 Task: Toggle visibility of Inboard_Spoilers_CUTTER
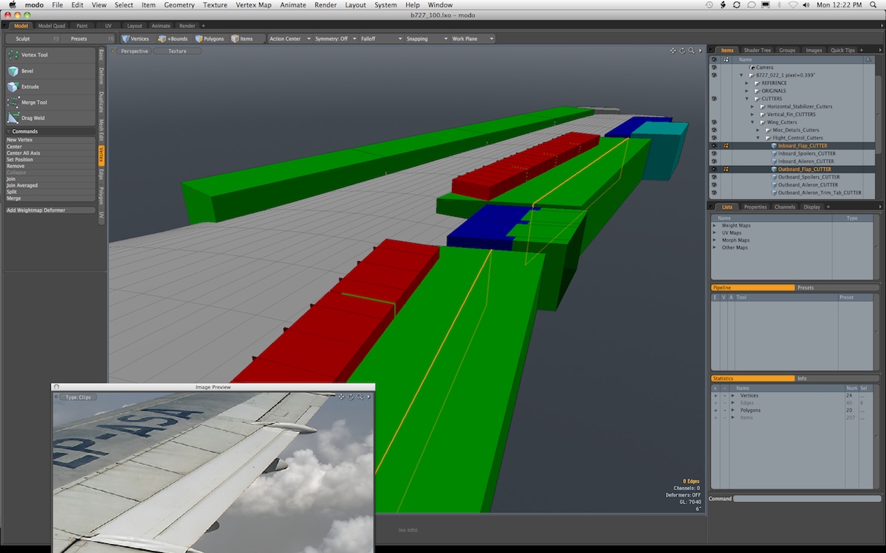coord(714,153)
